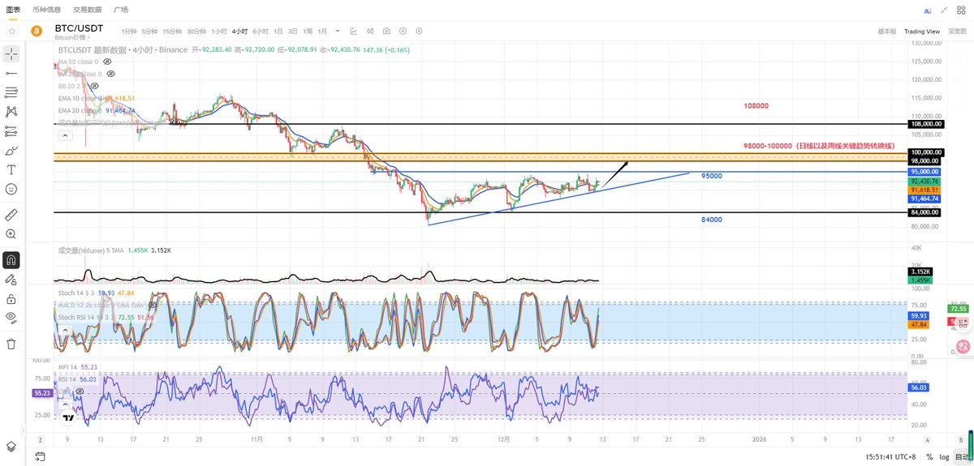Select the 1日 timeframe
This screenshot has height=466, width=974.
(x=278, y=31)
